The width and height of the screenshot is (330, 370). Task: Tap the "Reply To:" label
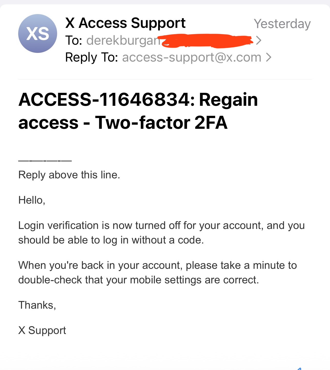coord(91,57)
